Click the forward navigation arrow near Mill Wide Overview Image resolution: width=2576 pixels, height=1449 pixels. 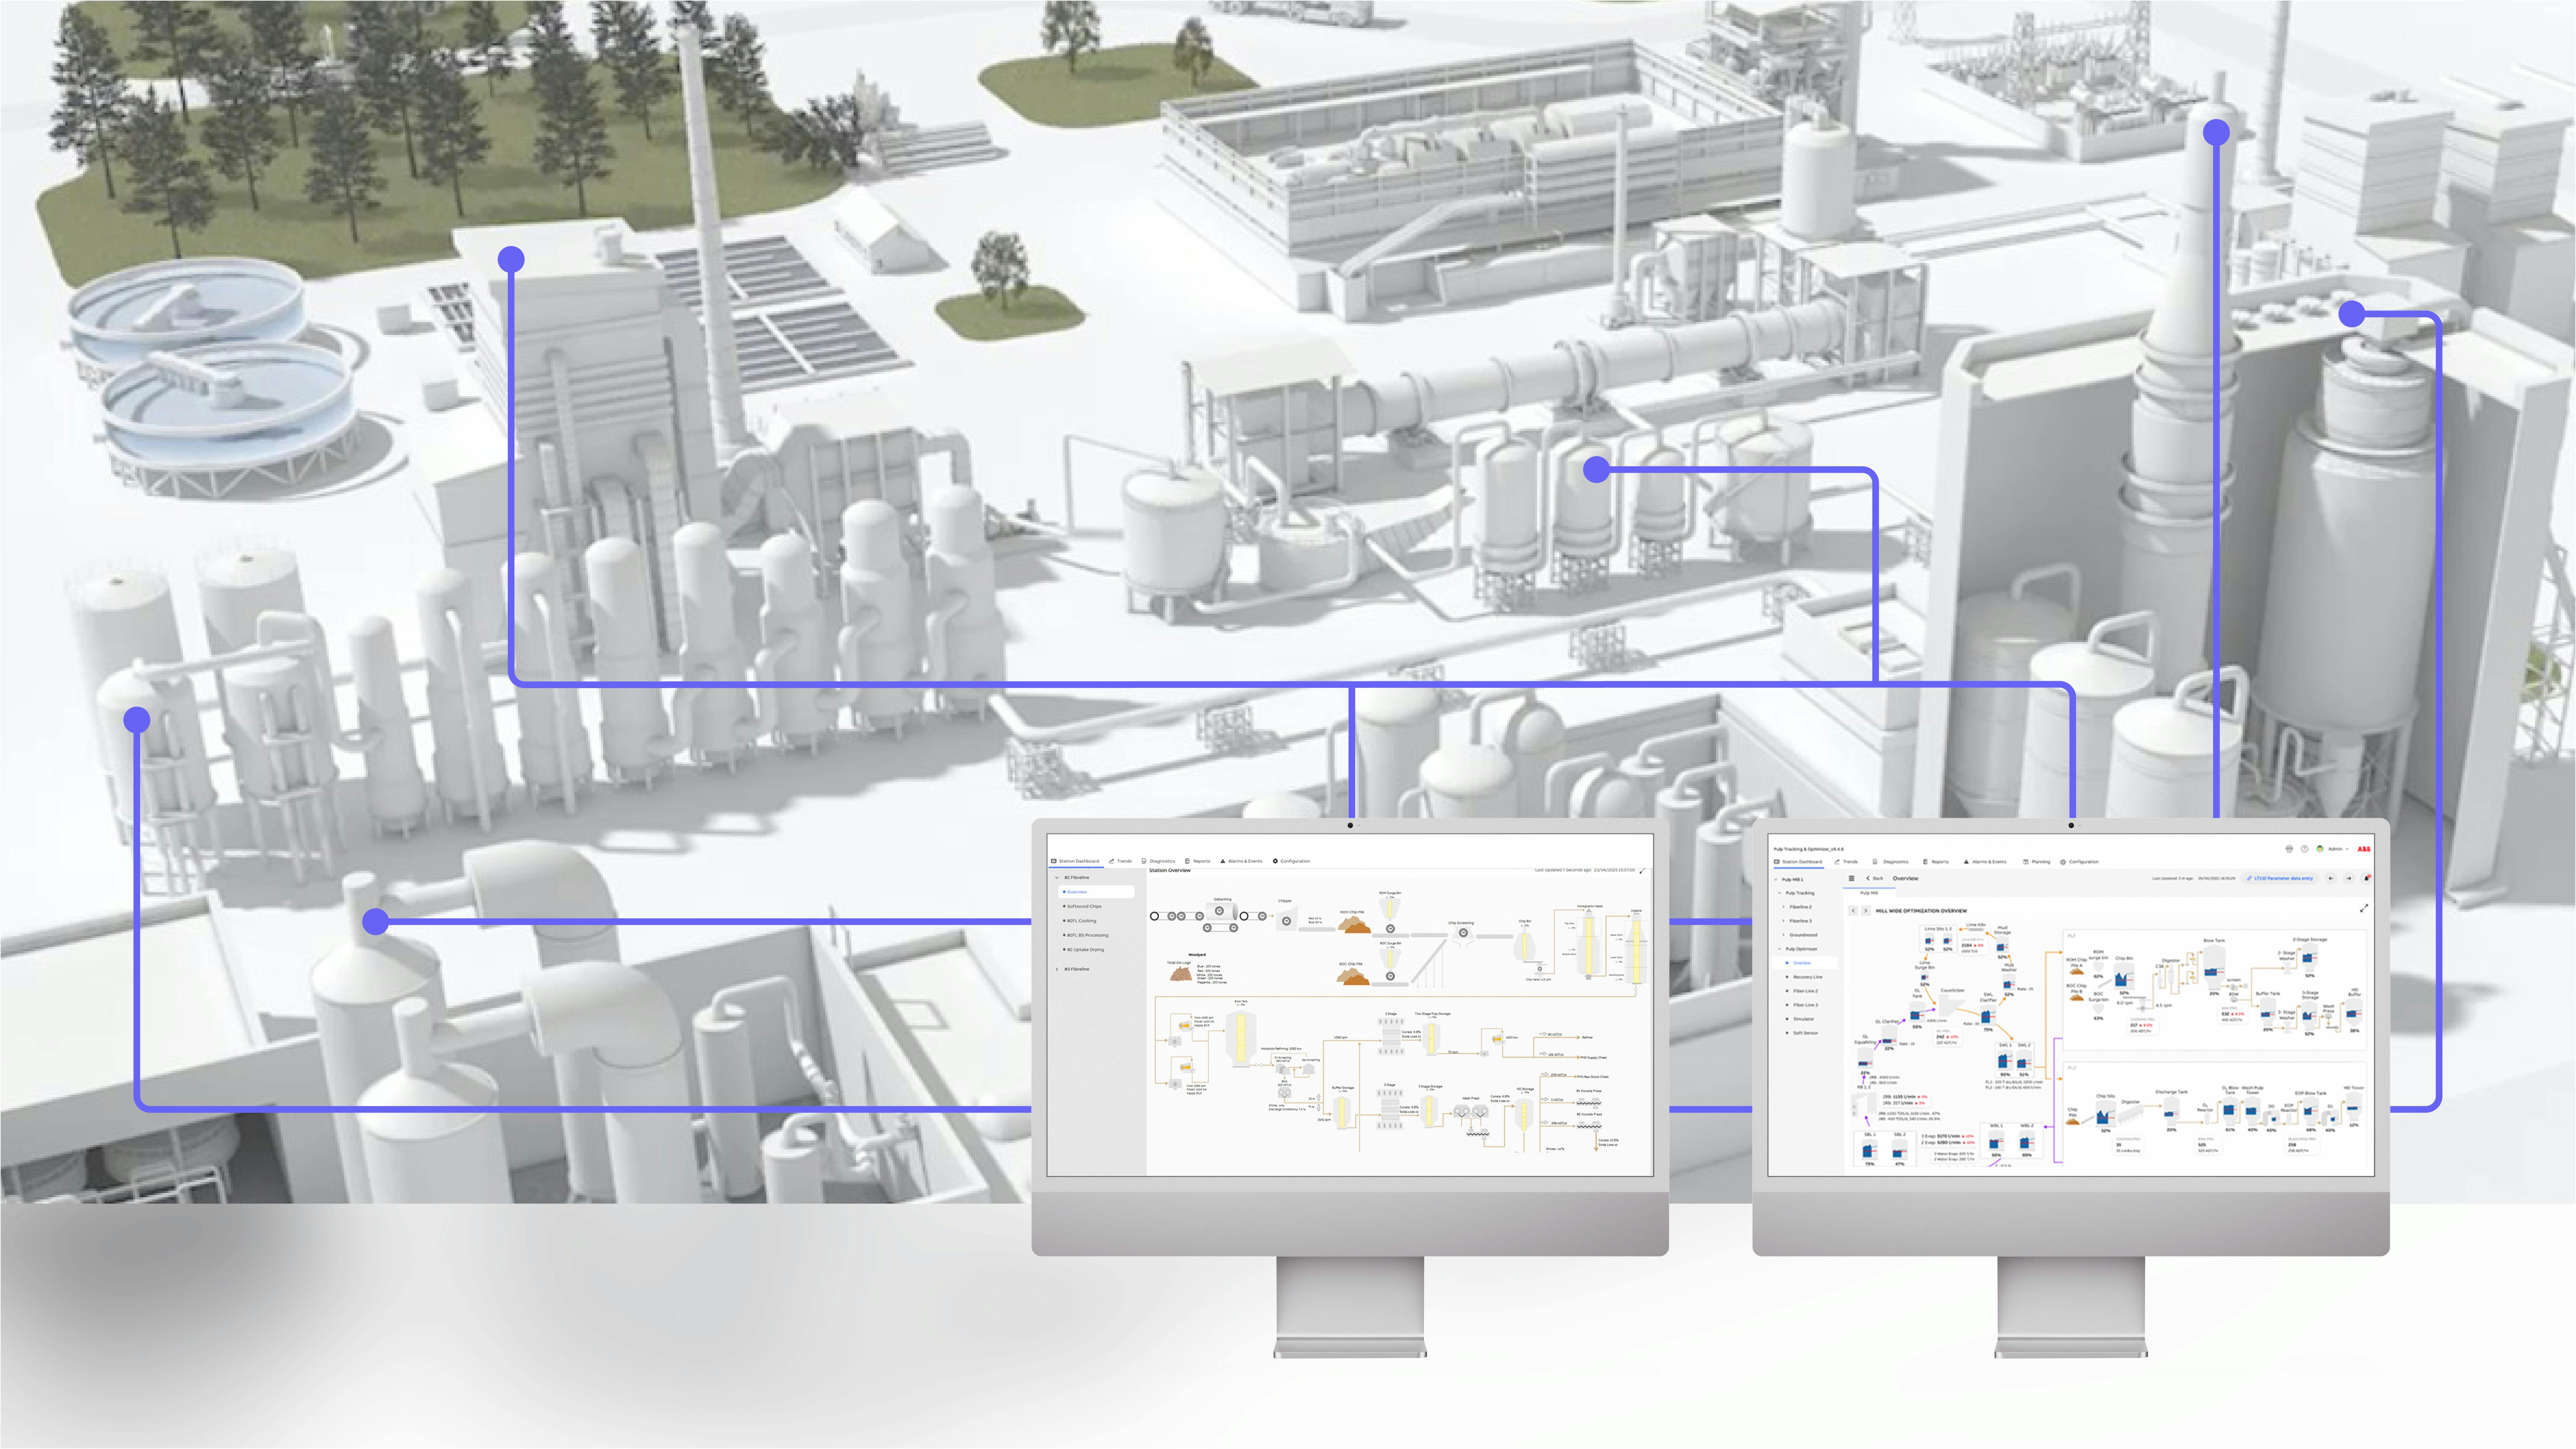(x=1866, y=911)
